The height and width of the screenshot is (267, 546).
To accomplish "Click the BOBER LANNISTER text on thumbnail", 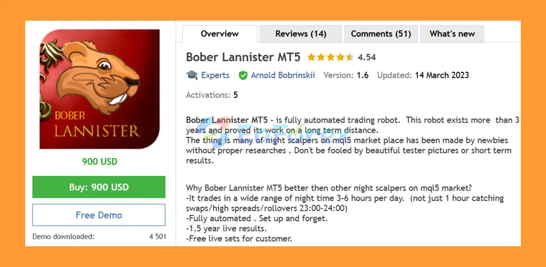I will tap(96, 126).
